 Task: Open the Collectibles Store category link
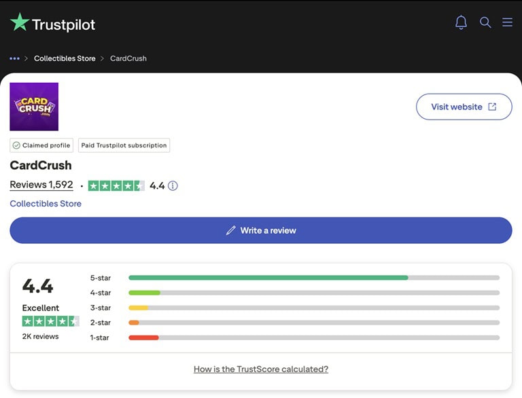pyautogui.click(x=46, y=204)
